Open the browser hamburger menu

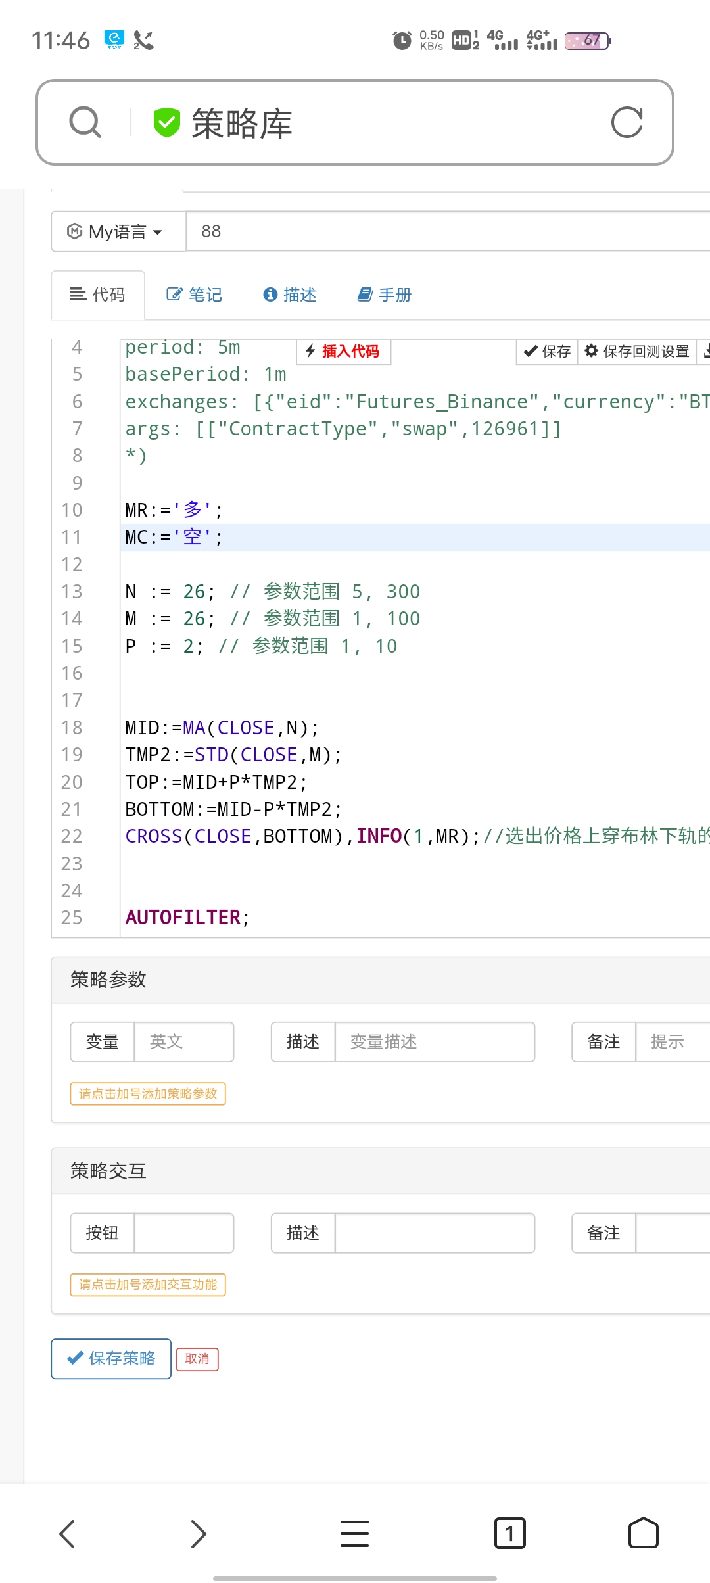[354, 1534]
